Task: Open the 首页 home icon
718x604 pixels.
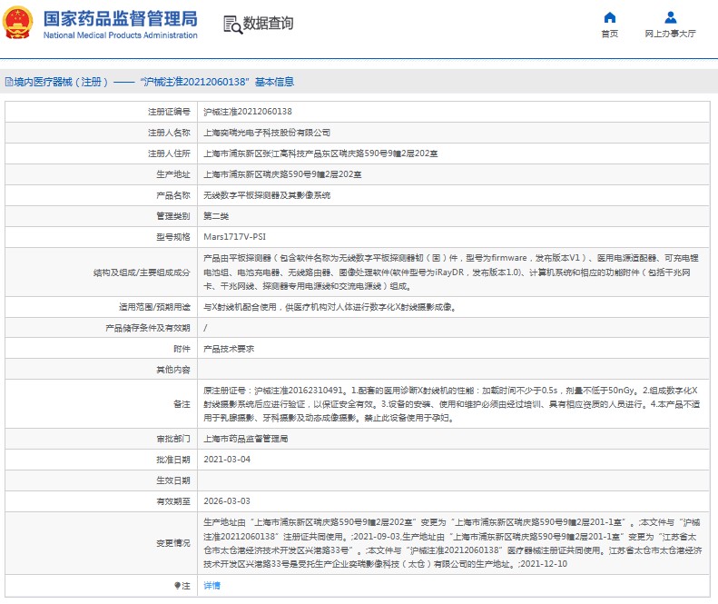Action: point(609,17)
